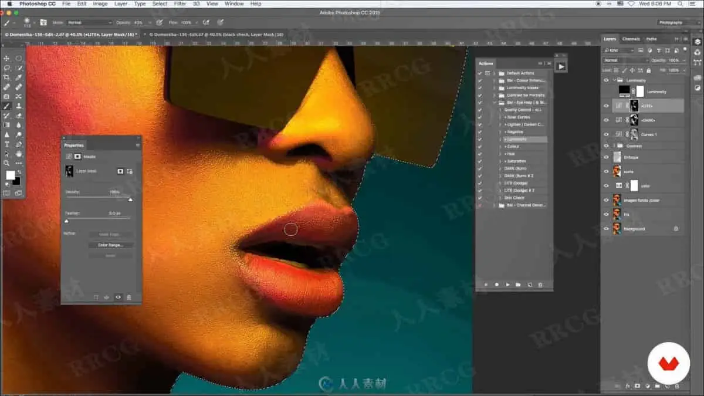Play selected action in Actions footer
Image resolution: width=704 pixels, height=396 pixels.
click(x=507, y=285)
